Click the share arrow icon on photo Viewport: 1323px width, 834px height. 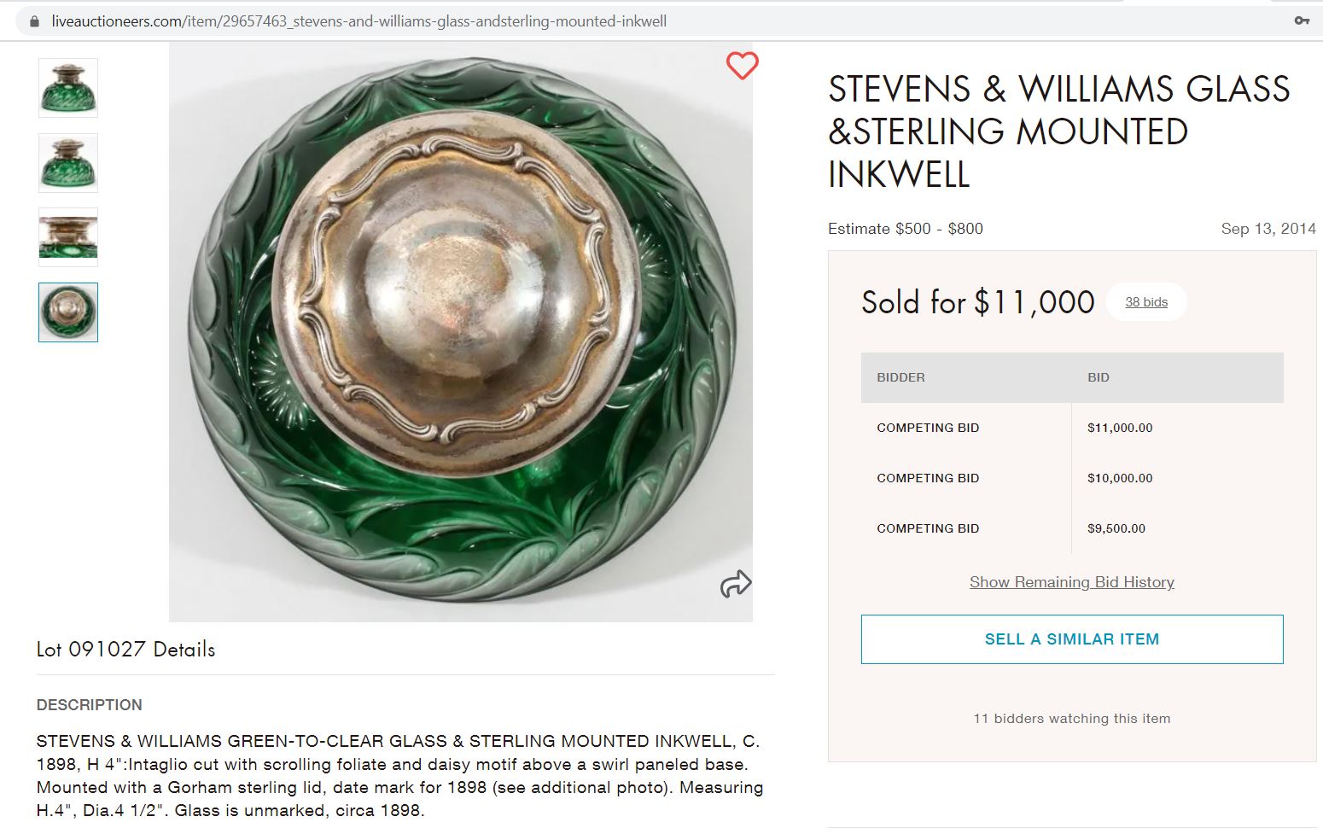[735, 584]
